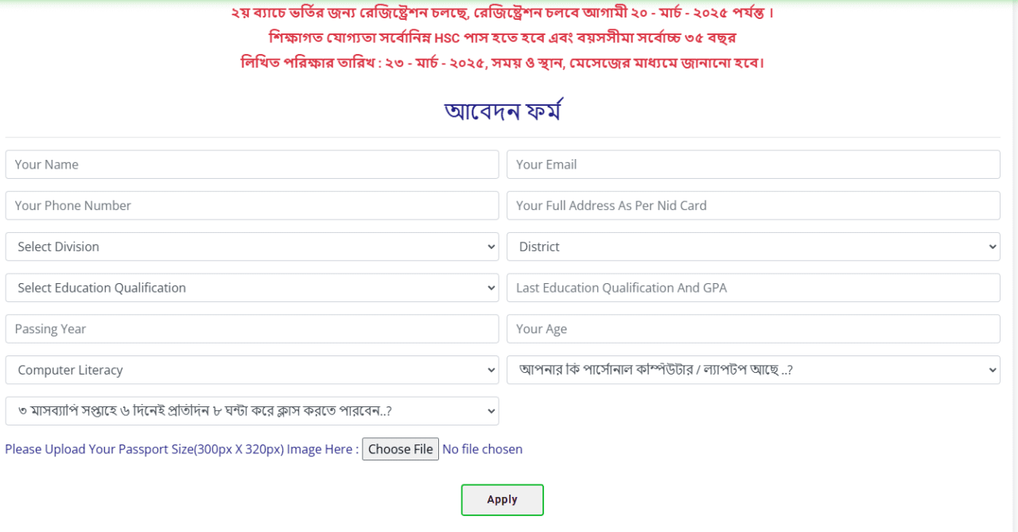Click the Full Address As Per Nid Card field
Image resolution: width=1018 pixels, height=532 pixels.
[x=753, y=205]
